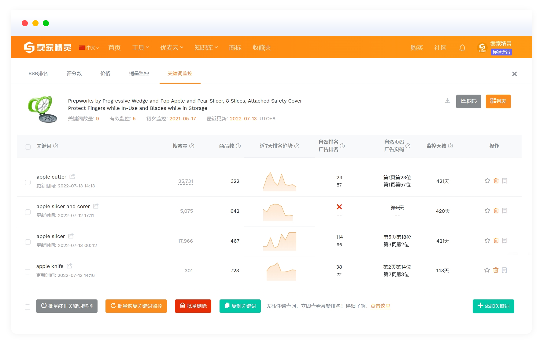Expand the 优麦云 menu
This screenshot has height=351, width=543.
172,48
